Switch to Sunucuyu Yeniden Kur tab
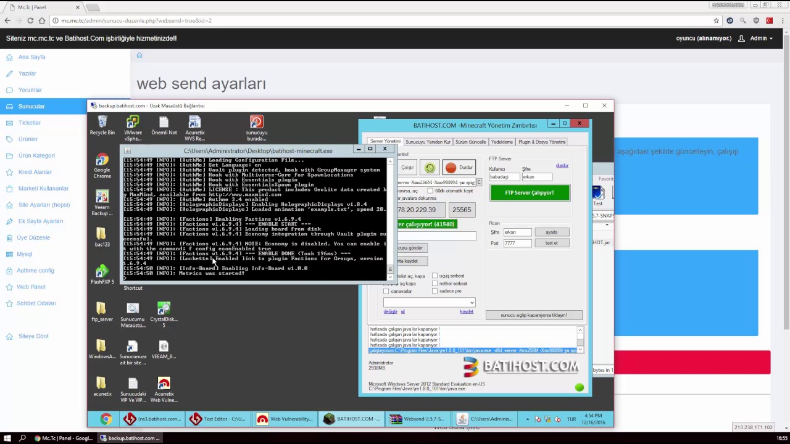 click(428, 142)
